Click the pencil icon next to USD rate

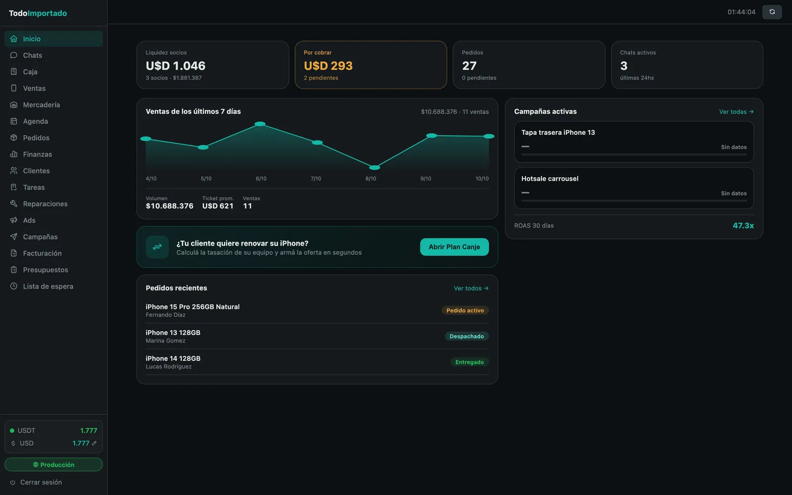94,443
